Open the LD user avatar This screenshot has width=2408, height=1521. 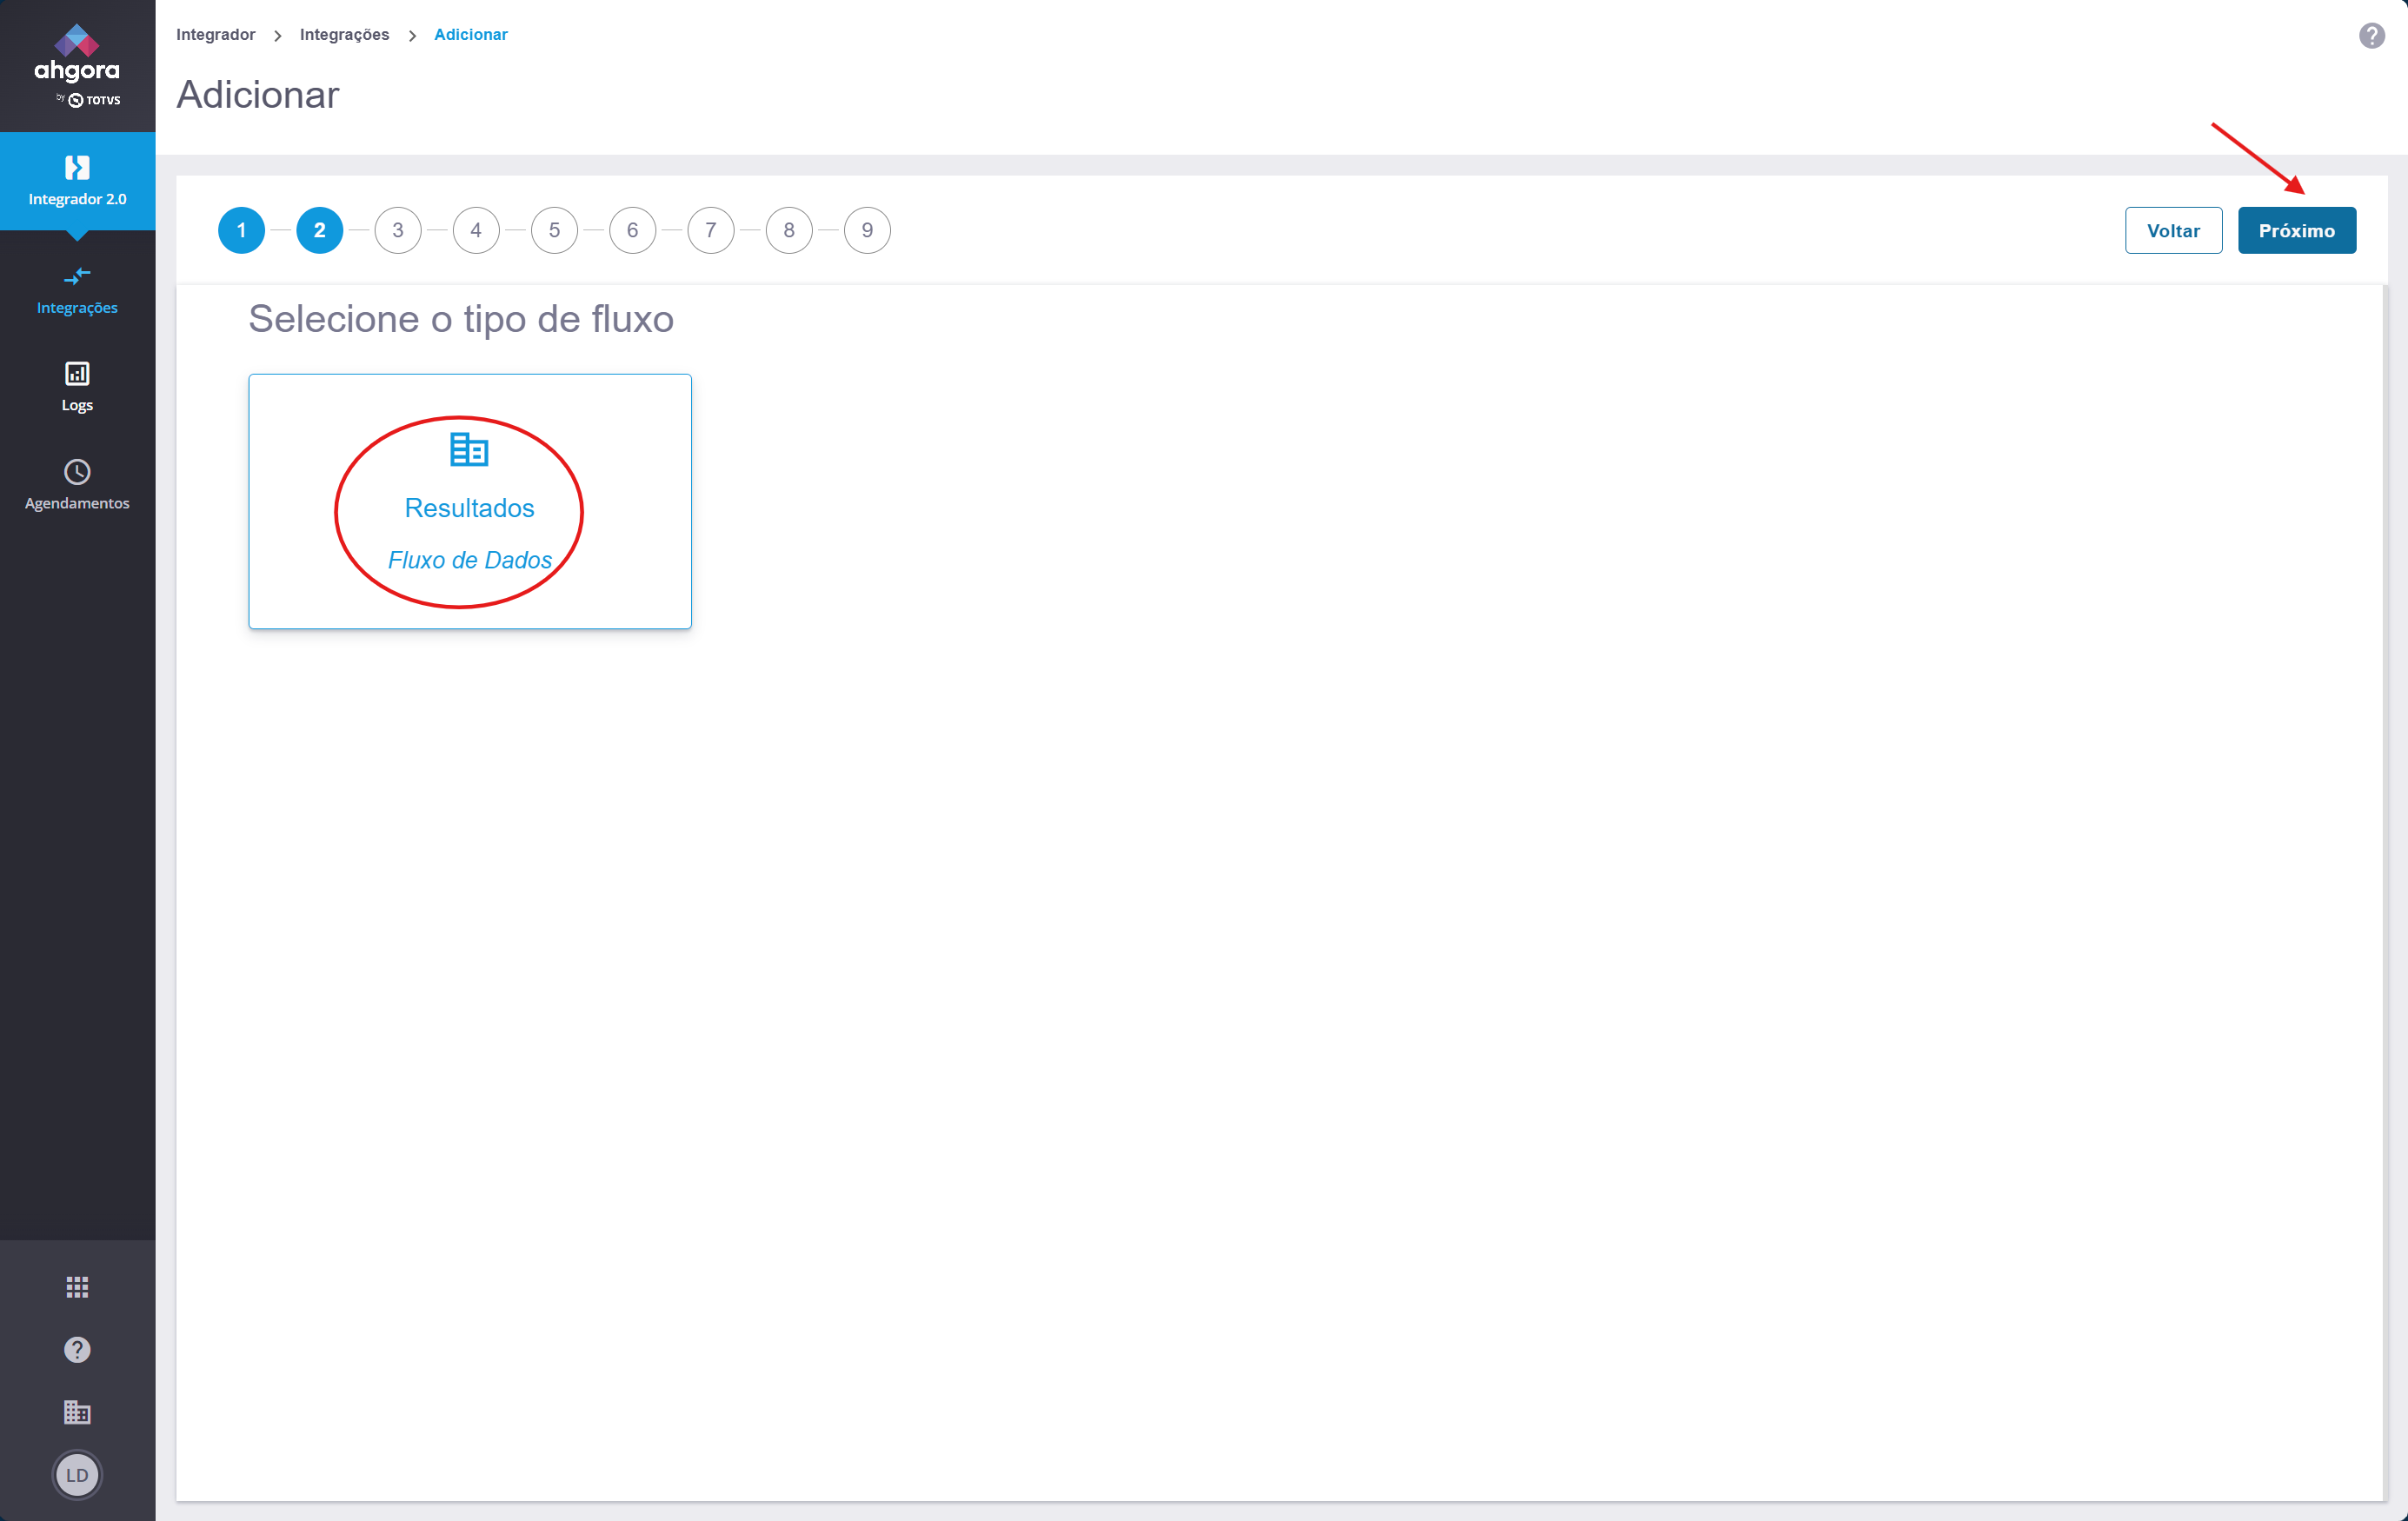tap(77, 1475)
